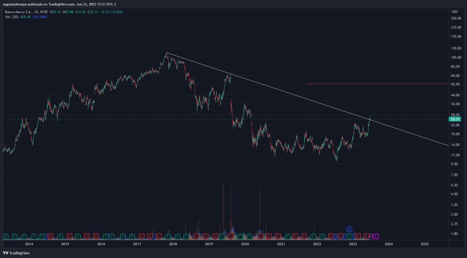This screenshot has height=258, width=467.
Task: Click the 2016 label on time axis
Action: coord(101,244)
